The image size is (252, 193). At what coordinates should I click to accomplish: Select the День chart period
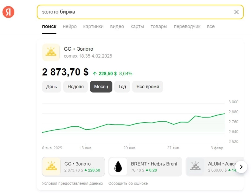[52, 87]
